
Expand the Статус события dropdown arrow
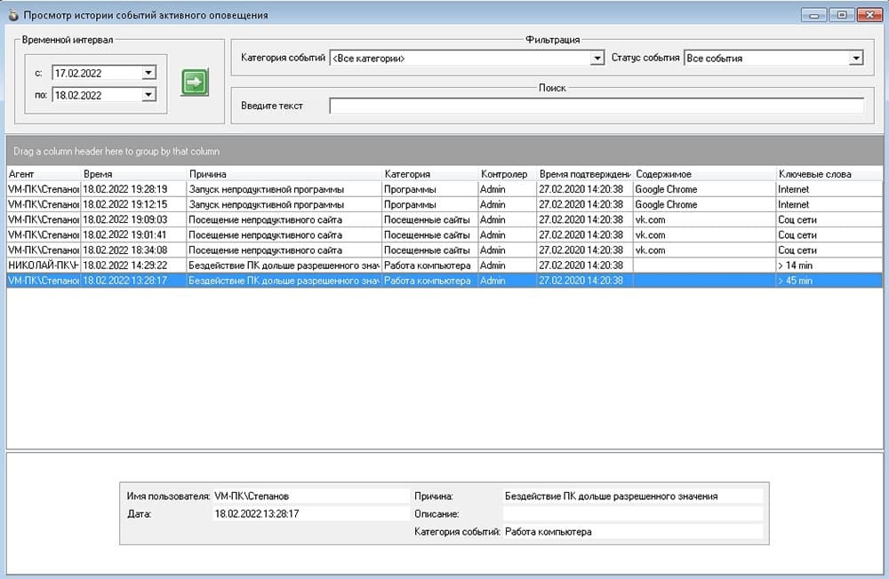(x=856, y=58)
